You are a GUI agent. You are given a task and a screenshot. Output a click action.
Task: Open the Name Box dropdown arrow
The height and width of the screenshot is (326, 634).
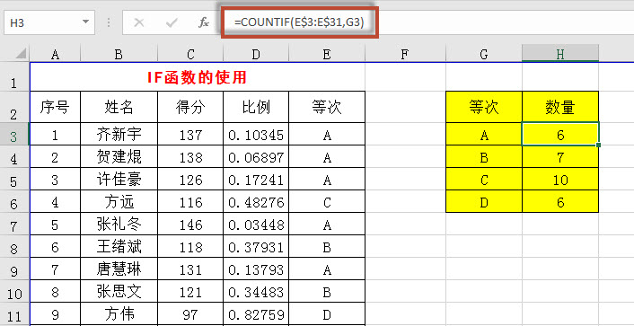(85, 22)
